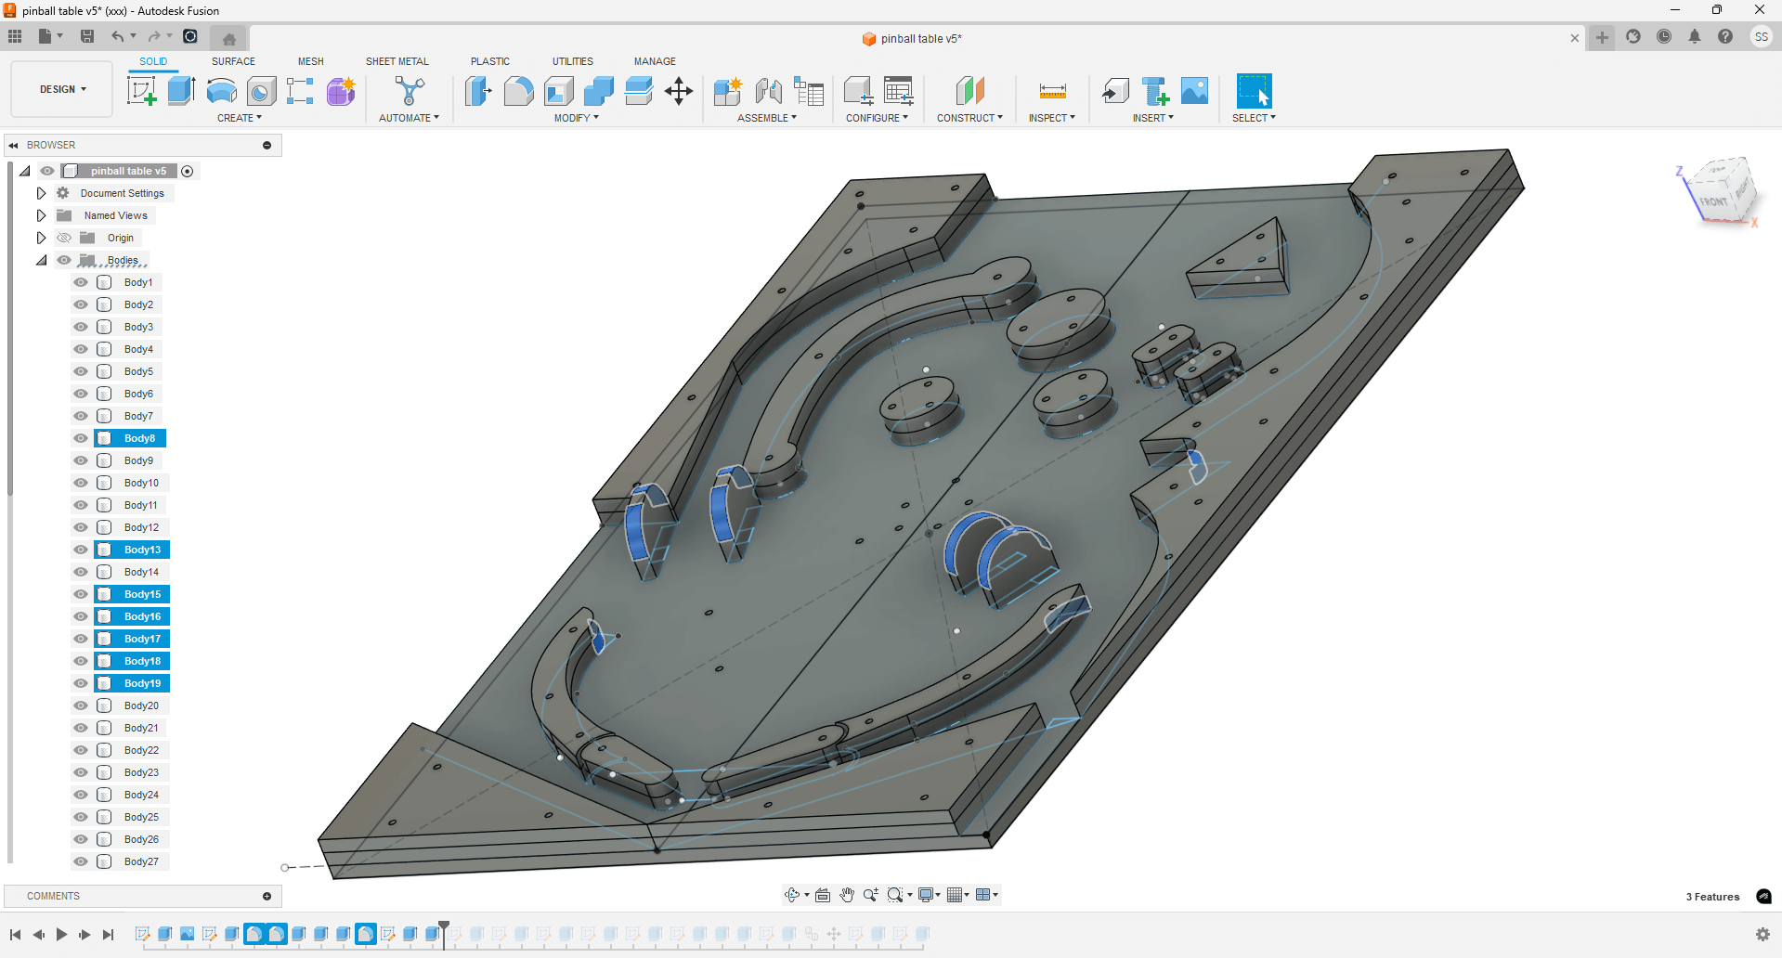
Task: Click the Extrude tool icon
Action: (x=181, y=91)
